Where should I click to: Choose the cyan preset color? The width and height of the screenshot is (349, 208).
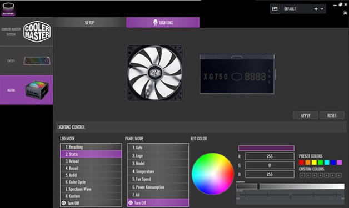click(327, 163)
